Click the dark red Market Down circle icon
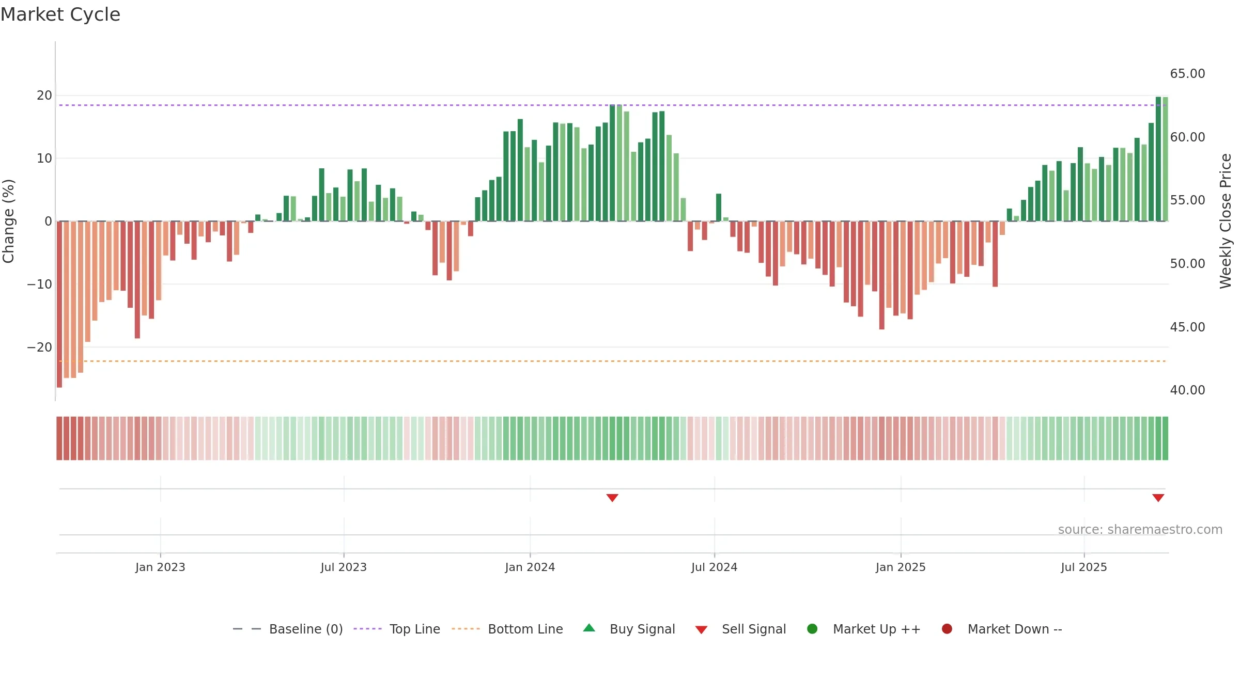This screenshot has width=1240, height=697. point(947,629)
